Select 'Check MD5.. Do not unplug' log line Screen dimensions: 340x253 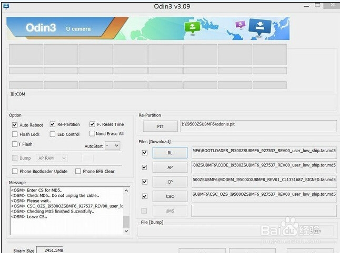(x=55, y=195)
